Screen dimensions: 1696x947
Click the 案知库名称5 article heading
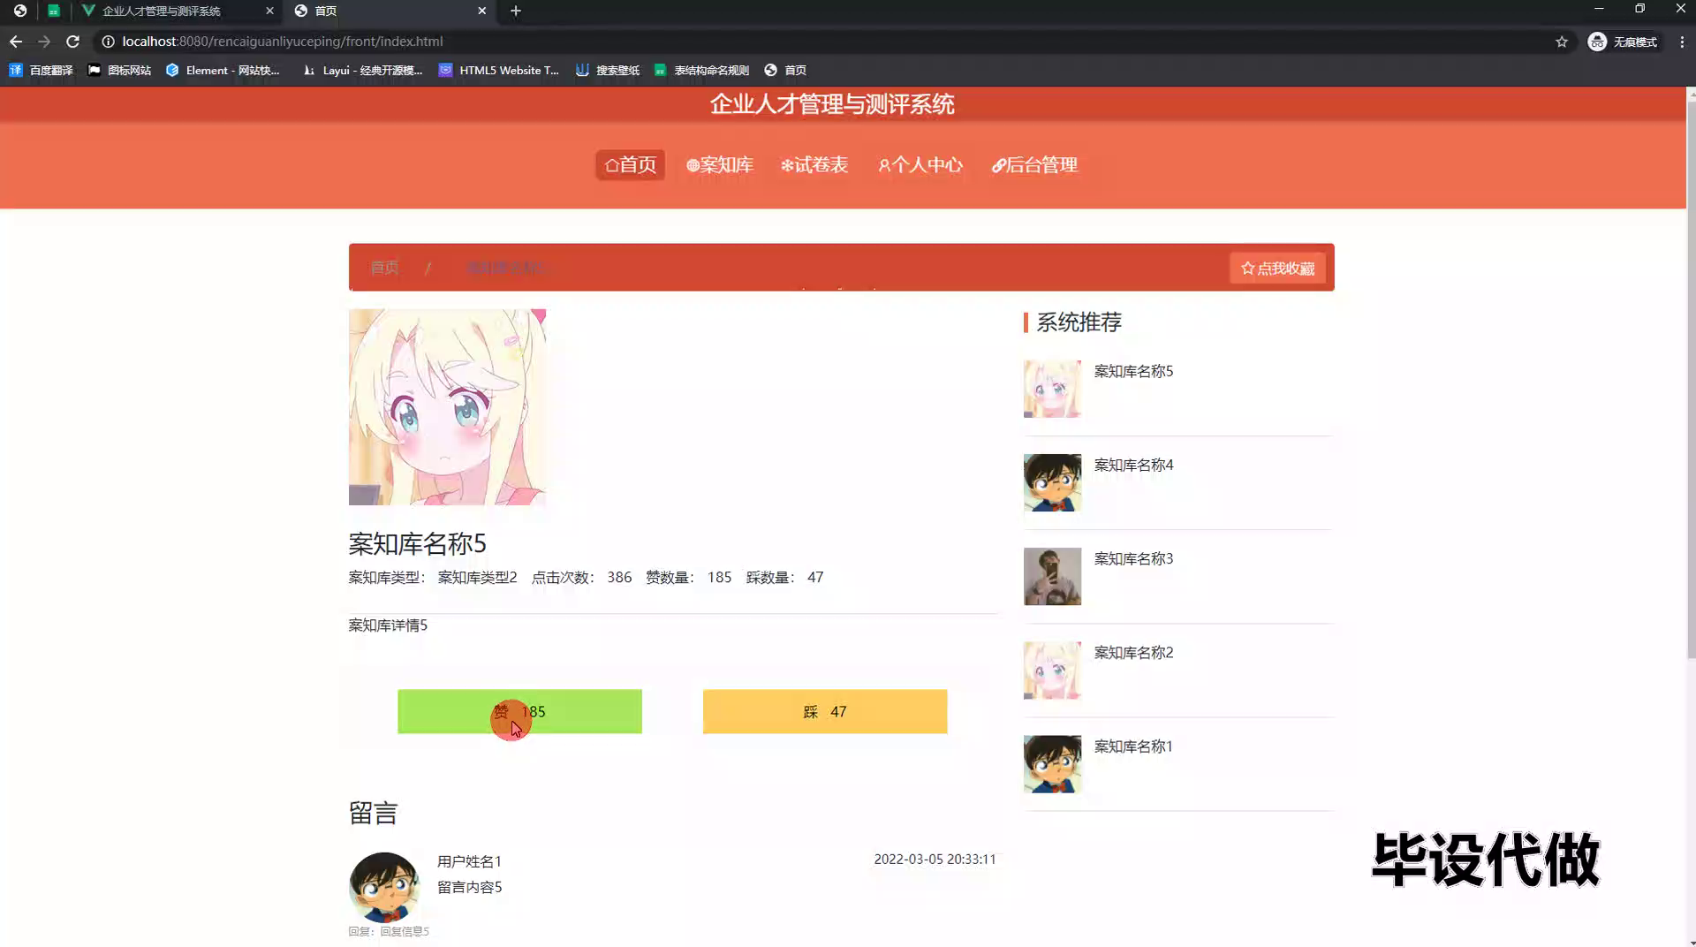[x=417, y=543]
